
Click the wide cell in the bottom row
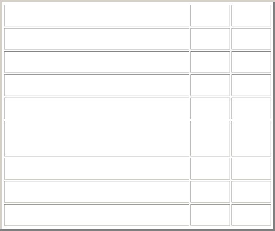tap(97, 215)
